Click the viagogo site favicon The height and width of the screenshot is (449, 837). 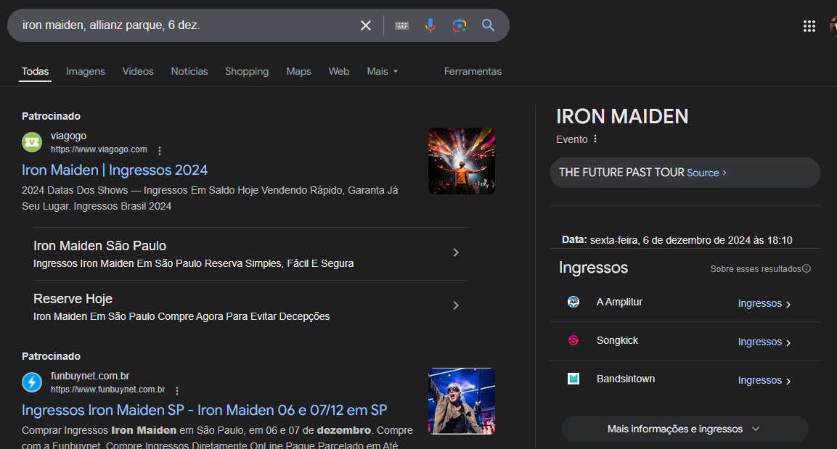coord(32,142)
